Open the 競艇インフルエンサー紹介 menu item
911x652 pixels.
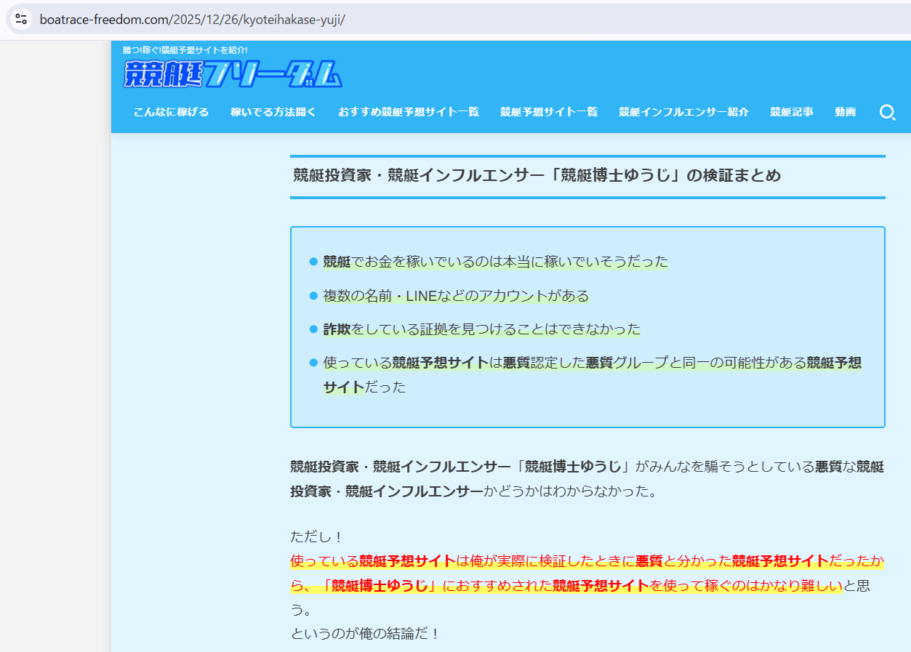tap(683, 112)
